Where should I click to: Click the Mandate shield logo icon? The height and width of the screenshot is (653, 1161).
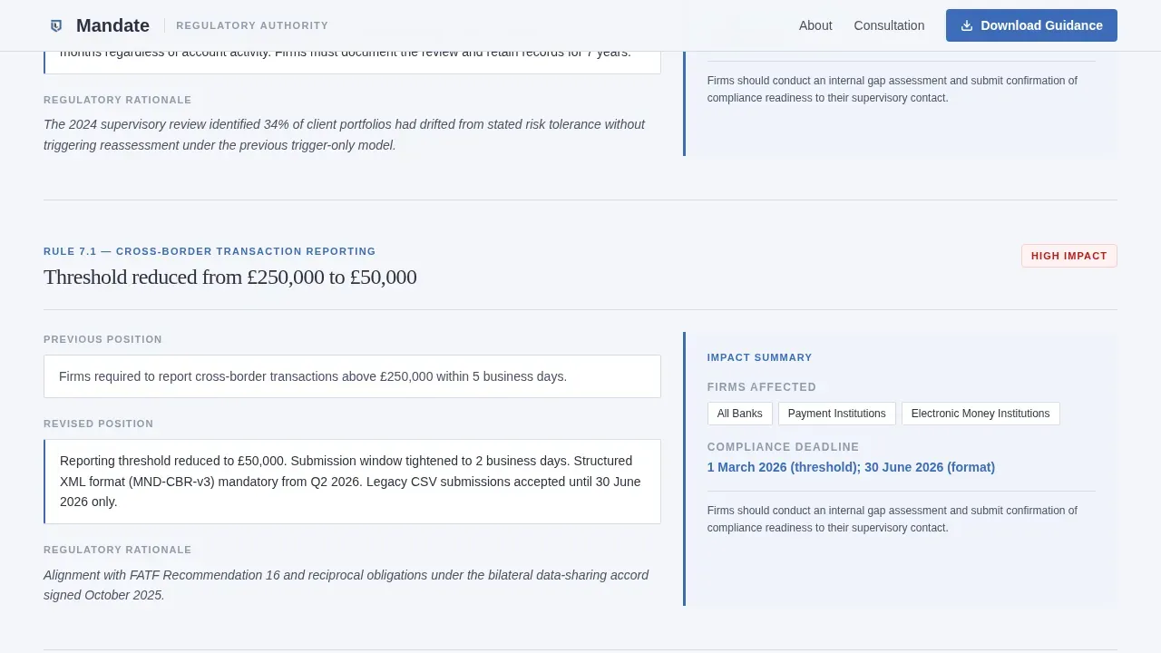(56, 25)
